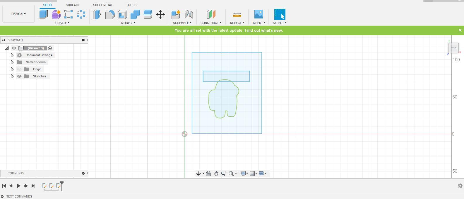Image resolution: width=464 pixels, height=199 pixels.
Task: Click the Offset Plane construct icon
Action: 211,14
